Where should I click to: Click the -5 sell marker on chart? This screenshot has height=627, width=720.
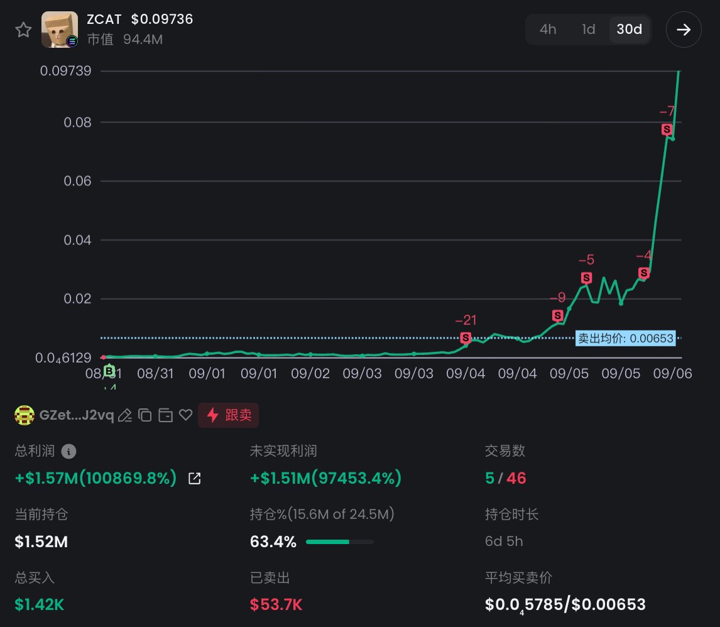click(586, 278)
